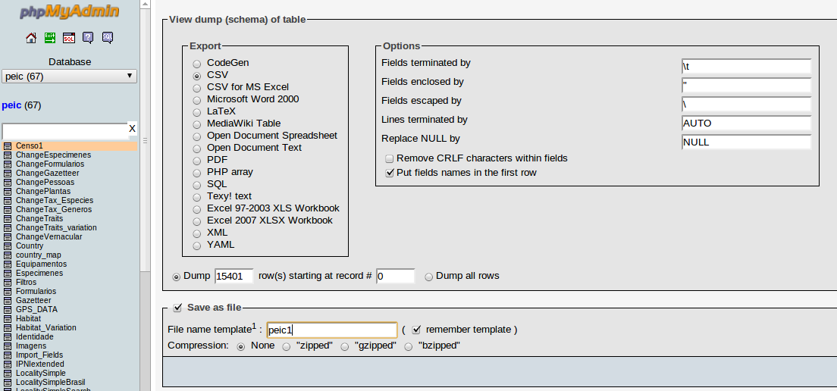Click the browse icon beside Gazetteer table
Viewport: 837px width, 391px height.
(8, 300)
